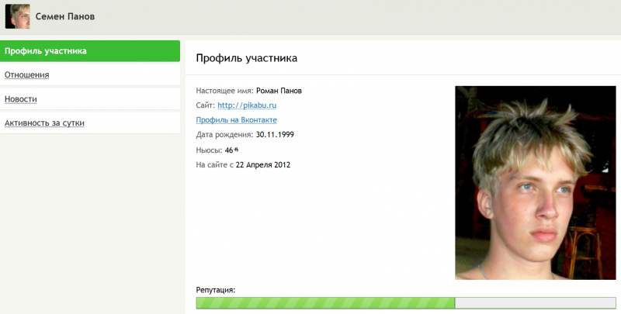The width and height of the screenshot is (621, 314).
Task: Click the Дата рождения label
Action: (x=224, y=135)
